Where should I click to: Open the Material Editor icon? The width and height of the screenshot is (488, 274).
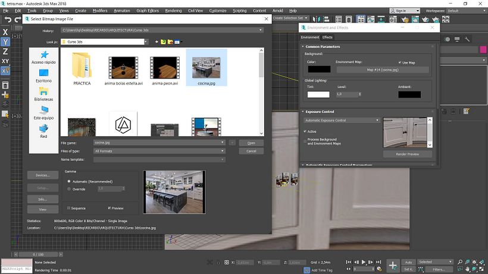393,19
